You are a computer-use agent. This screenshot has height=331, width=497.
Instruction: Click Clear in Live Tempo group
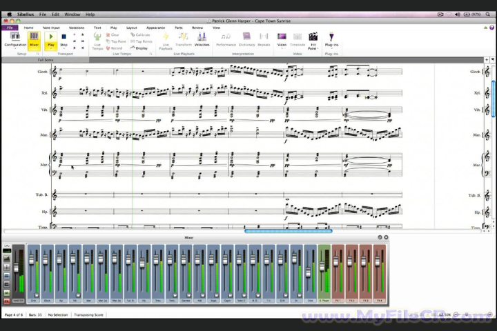(x=113, y=35)
